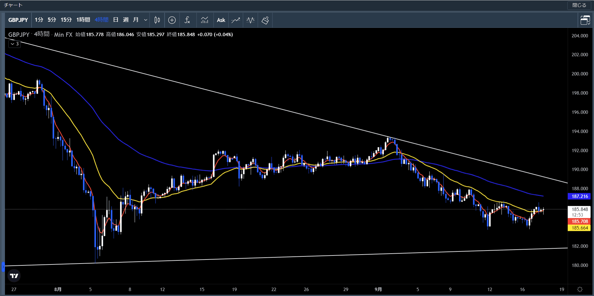Click the red 185.708 price label
Screen dimensions: 594x296
579,221
